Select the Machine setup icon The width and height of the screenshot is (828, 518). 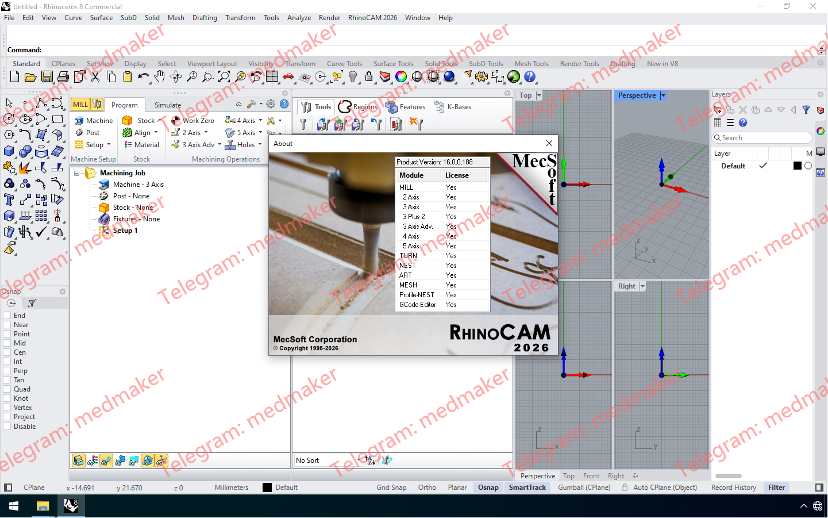[x=78, y=120]
